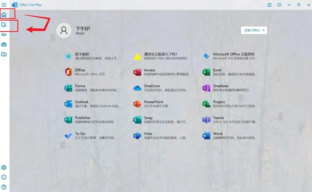312x192 pixels.
Task: Click the Teams title text
Action: (219, 118)
